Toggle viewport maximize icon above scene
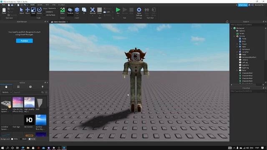Image resolution: width=267 pixels, height=150 pixels. (x=227, y=22)
